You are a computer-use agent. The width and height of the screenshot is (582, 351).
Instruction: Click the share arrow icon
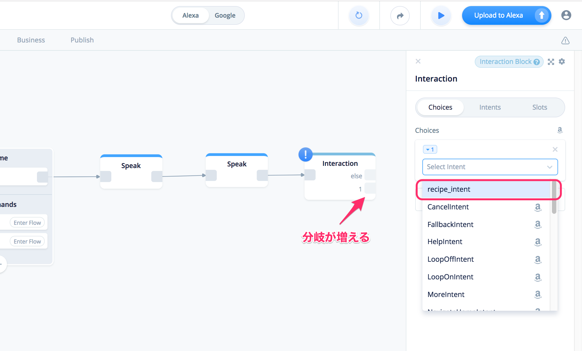(400, 16)
